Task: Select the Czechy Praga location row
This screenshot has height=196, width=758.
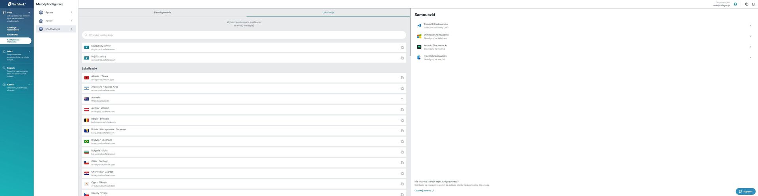Action: [244, 193]
